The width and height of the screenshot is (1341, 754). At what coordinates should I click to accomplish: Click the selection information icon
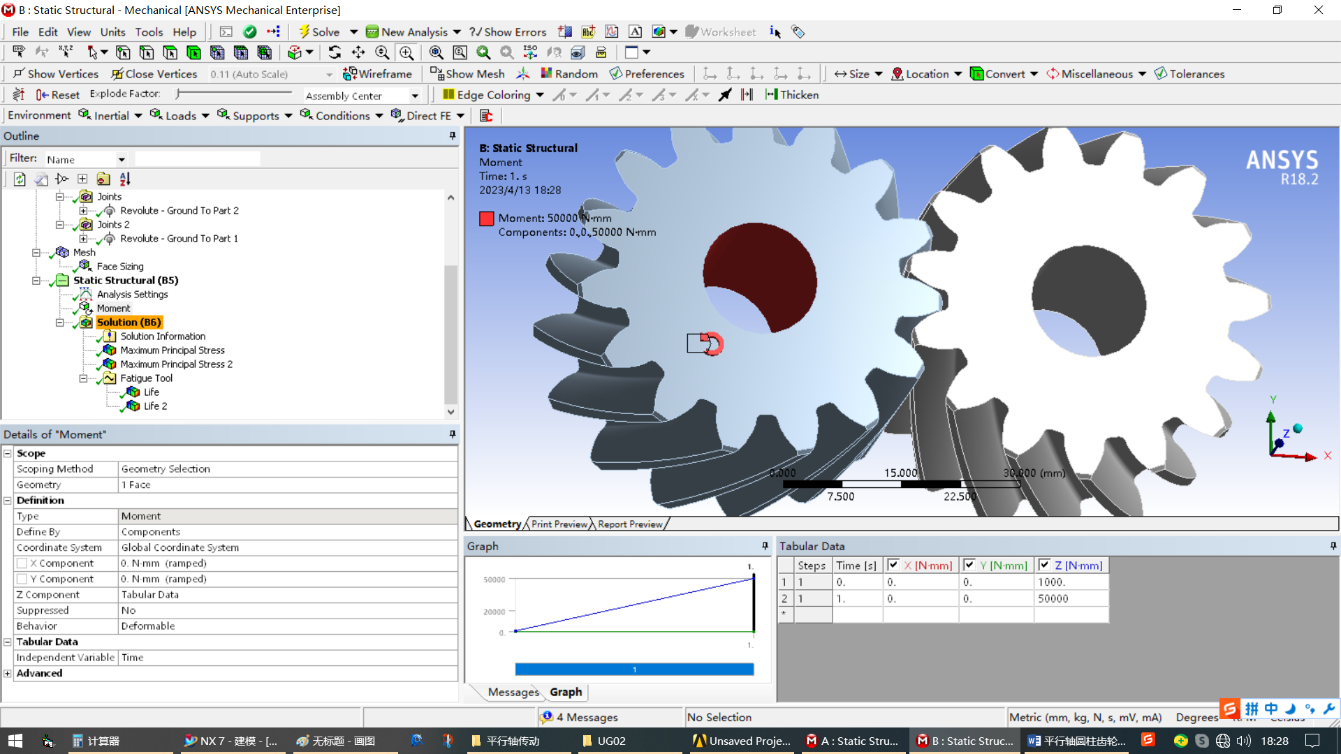(x=775, y=31)
